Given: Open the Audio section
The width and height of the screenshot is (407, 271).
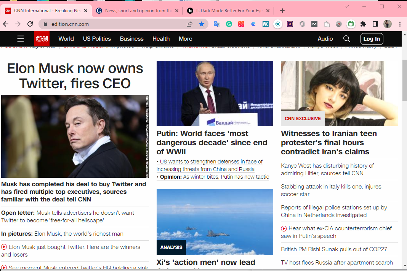Looking at the screenshot, I should 325,39.
